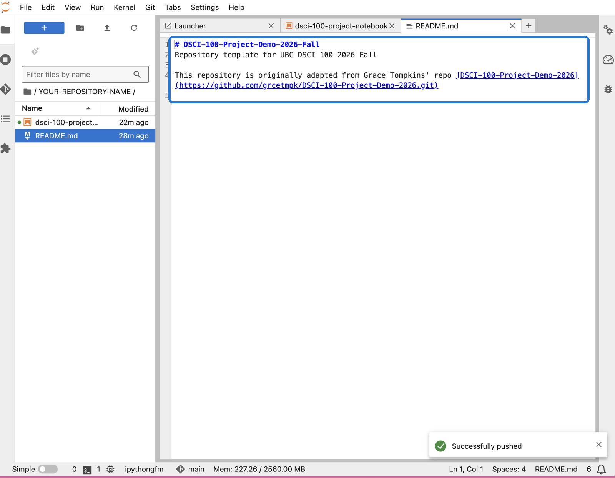Click the Filter files by name field

(85, 74)
